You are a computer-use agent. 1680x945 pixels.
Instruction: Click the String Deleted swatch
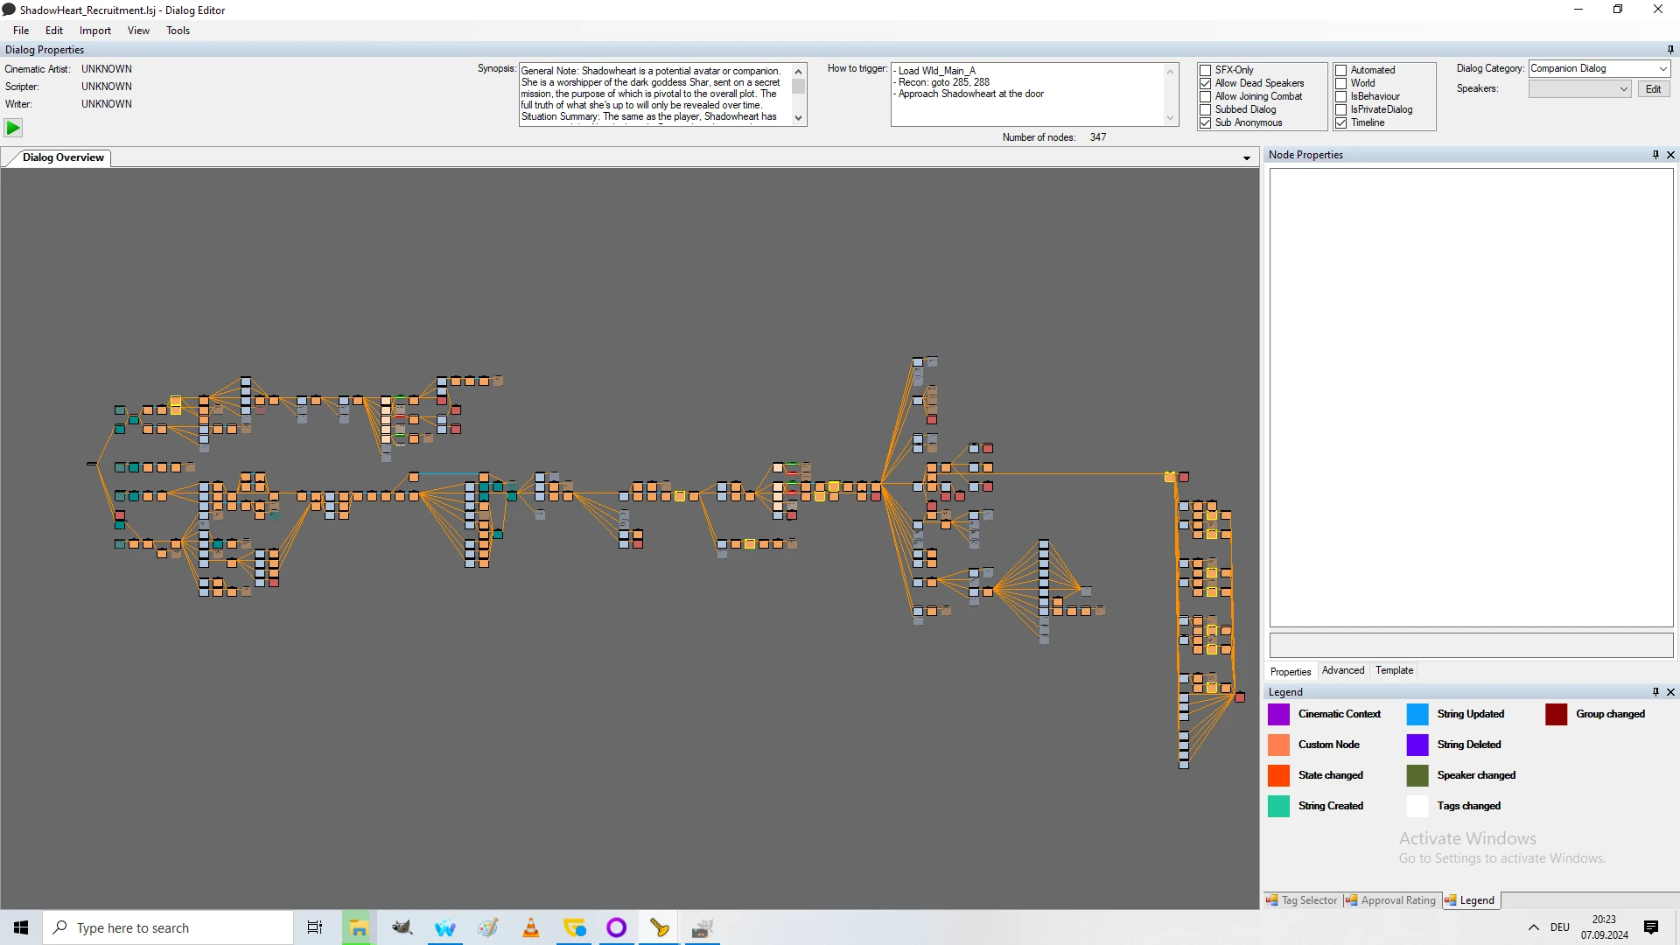tap(1417, 745)
